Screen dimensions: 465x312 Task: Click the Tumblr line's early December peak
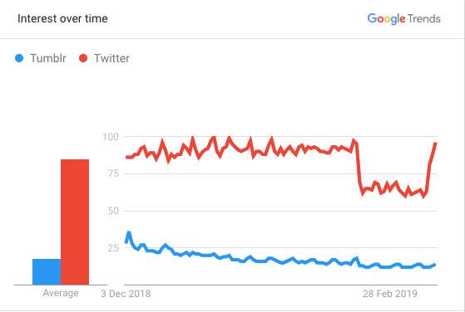coord(129,233)
